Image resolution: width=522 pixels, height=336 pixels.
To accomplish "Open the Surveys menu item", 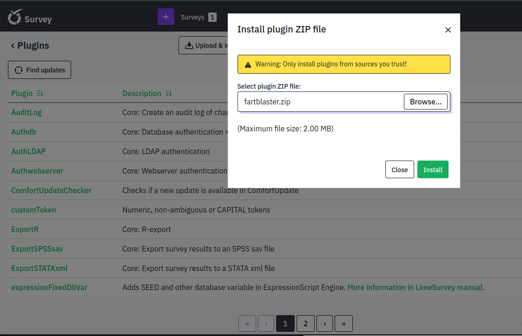I will (192, 17).
